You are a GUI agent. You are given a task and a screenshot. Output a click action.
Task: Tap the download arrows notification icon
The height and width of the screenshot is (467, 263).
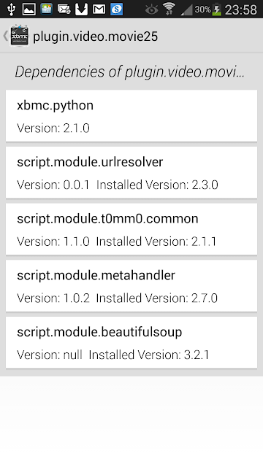tap(81, 9)
